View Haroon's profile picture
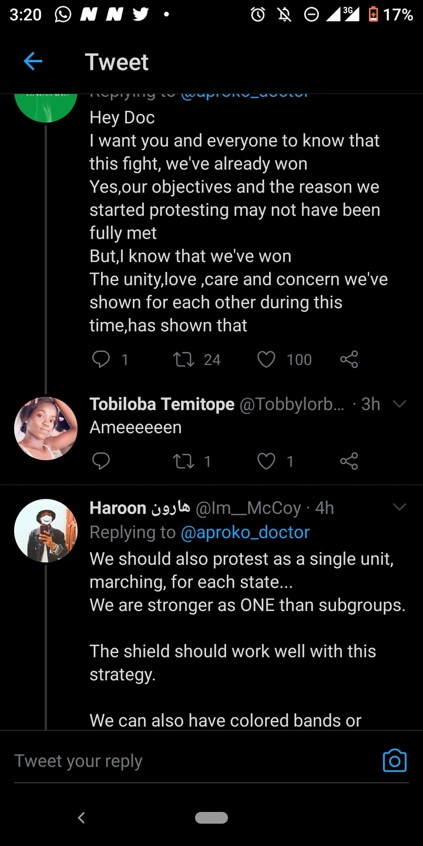The image size is (423, 846). (46, 531)
